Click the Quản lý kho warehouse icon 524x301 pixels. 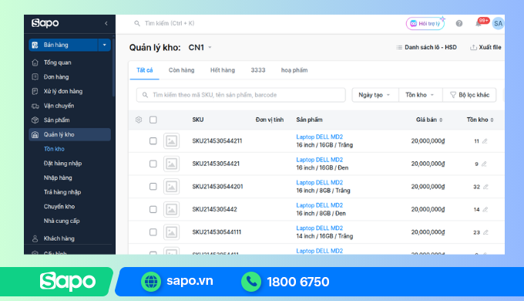(35, 134)
